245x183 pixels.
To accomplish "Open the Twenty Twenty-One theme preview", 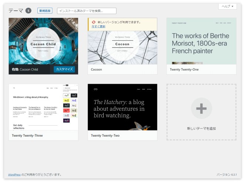I will point(201,41).
